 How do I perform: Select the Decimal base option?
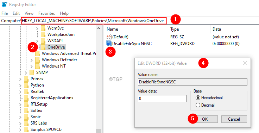tap(205, 105)
